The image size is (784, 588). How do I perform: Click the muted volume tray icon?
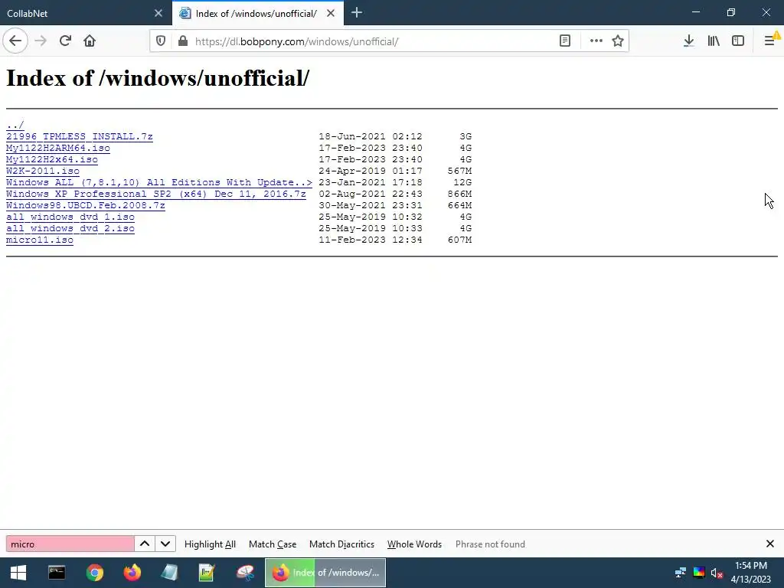pos(717,573)
